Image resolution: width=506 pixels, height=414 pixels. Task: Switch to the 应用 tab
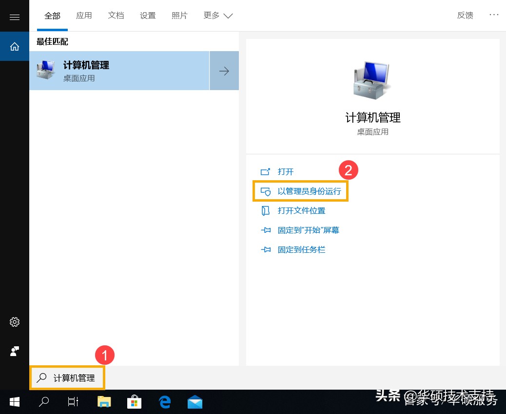84,15
